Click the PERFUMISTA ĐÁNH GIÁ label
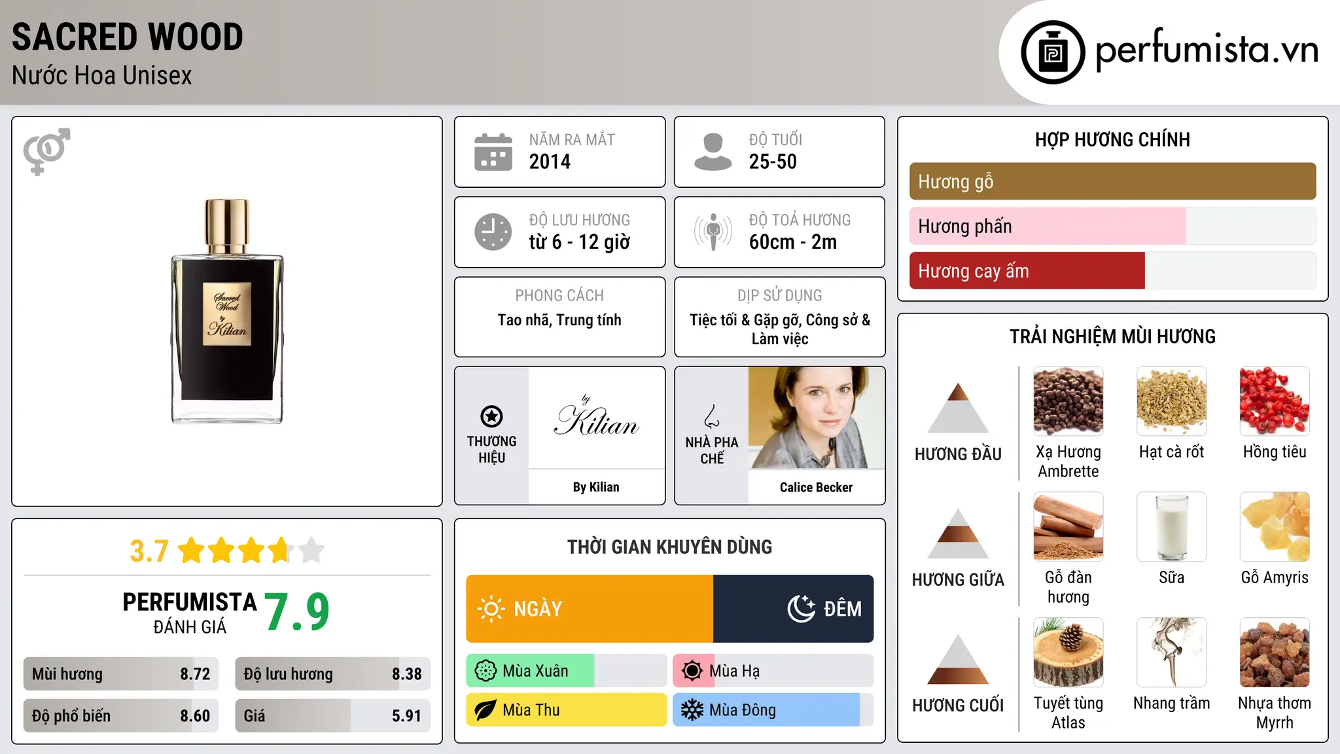Screen dimensions: 1340x754 [x=190, y=613]
